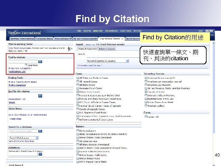
Task: Click the scrollbar up arrow
Action: (214, 43)
